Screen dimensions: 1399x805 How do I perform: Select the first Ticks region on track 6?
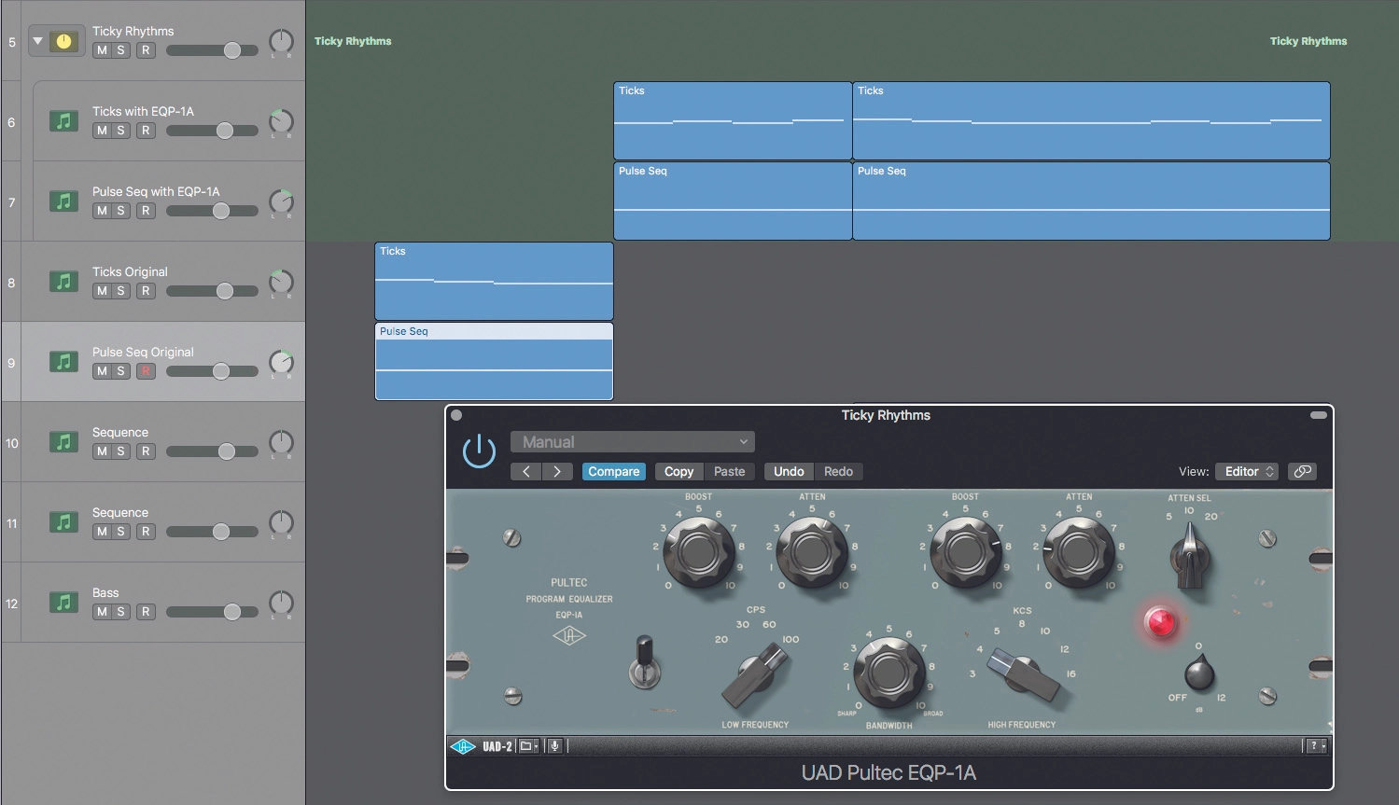coord(733,121)
